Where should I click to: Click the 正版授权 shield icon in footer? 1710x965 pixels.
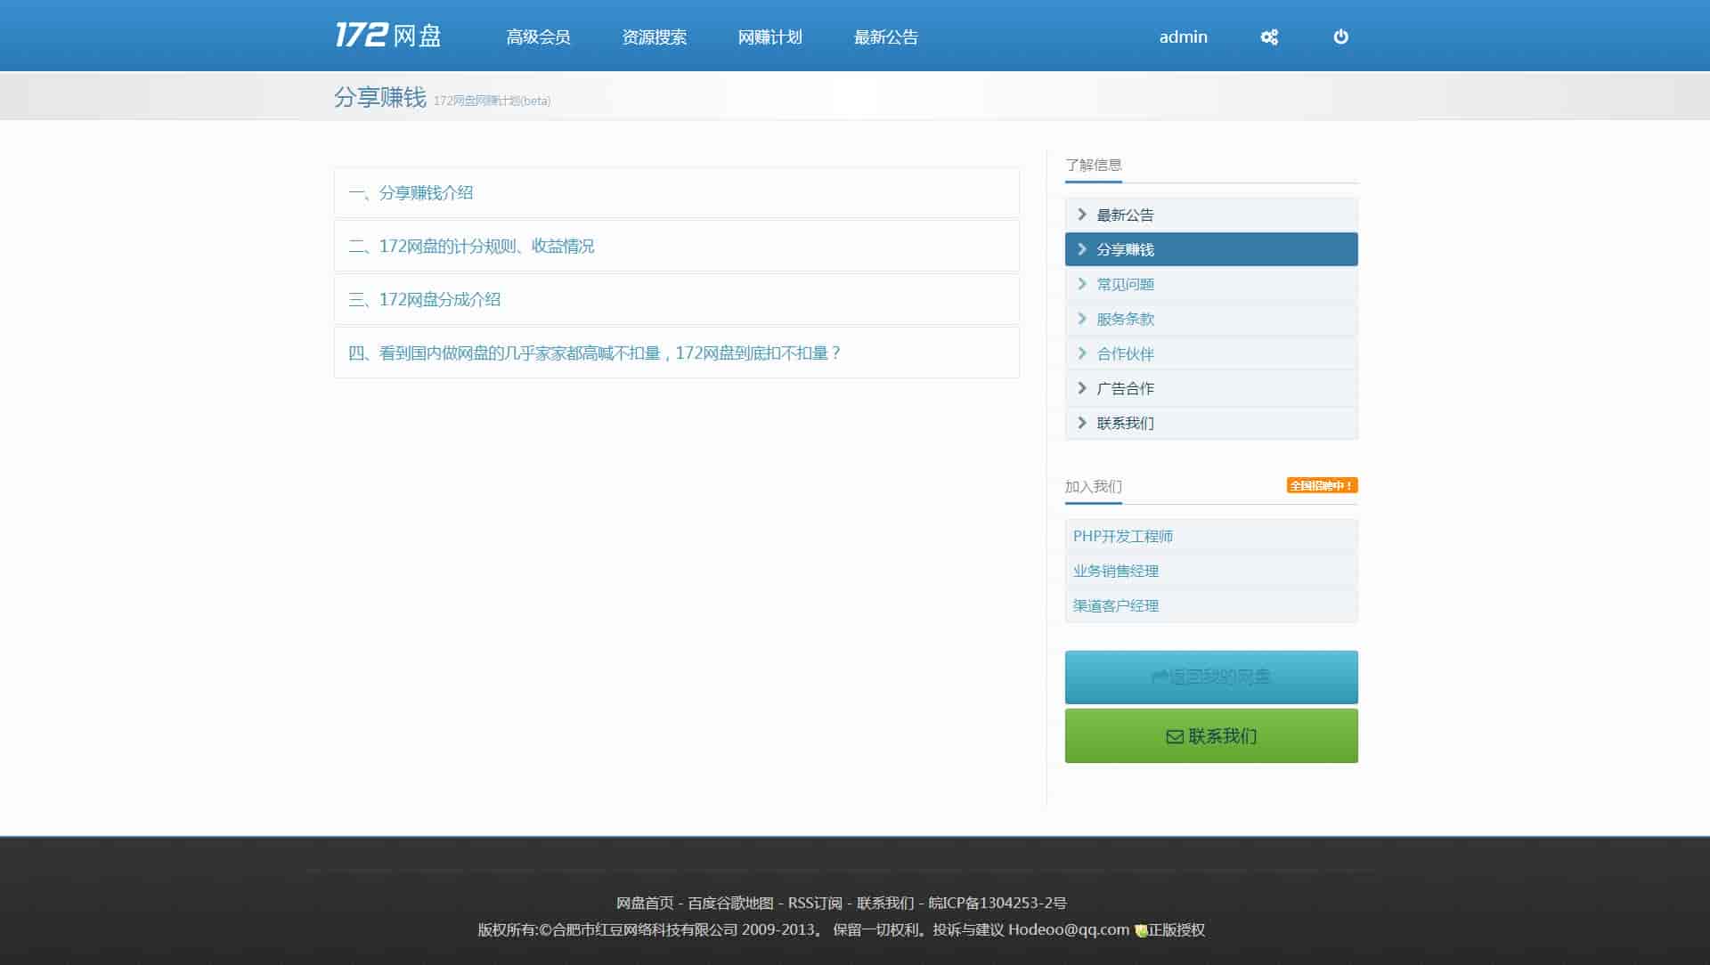[1140, 930]
